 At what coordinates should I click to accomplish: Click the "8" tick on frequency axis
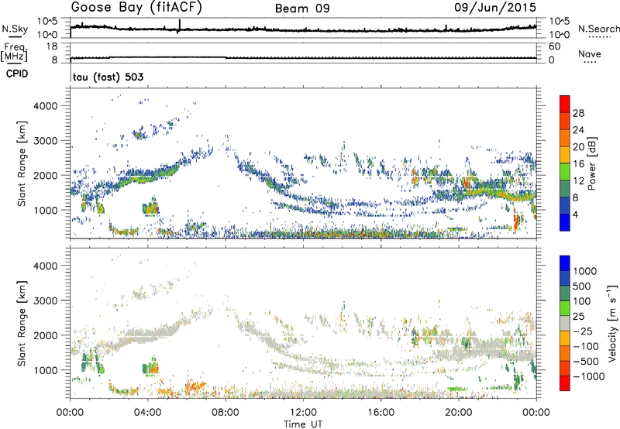pyautogui.click(x=54, y=60)
